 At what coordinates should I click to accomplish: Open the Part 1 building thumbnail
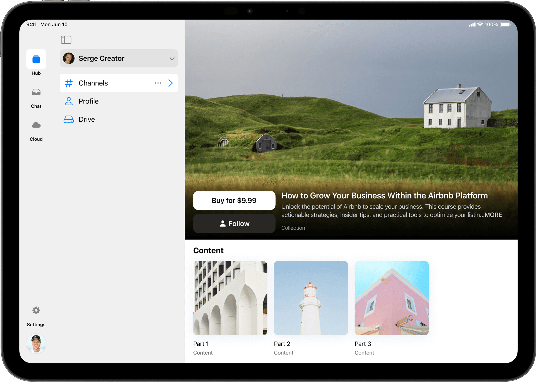pos(230,298)
